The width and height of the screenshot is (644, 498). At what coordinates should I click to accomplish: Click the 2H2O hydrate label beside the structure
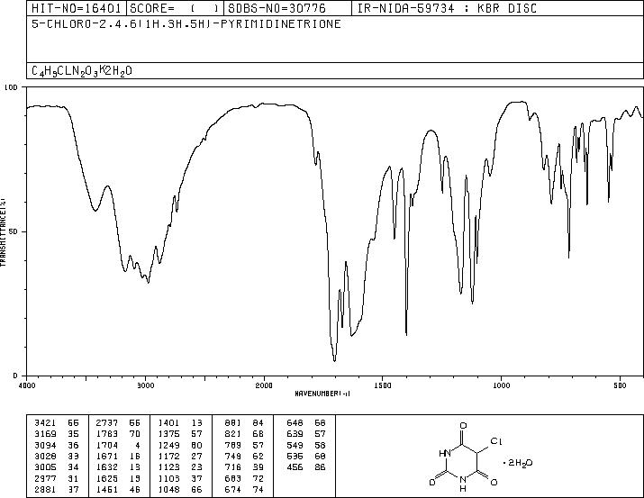[x=518, y=463]
